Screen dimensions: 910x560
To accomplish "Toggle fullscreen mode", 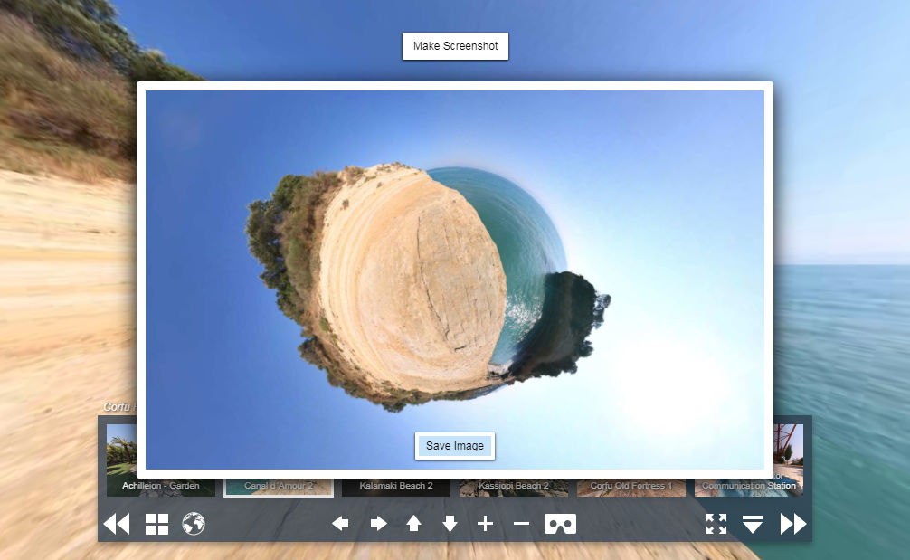I will tap(716, 524).
